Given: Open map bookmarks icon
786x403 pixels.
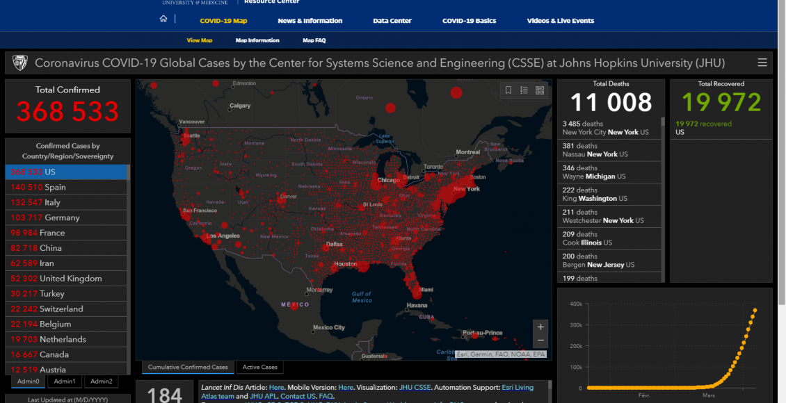Looking at the screenshot, I should pyautogui.click(x=508, y=90).
